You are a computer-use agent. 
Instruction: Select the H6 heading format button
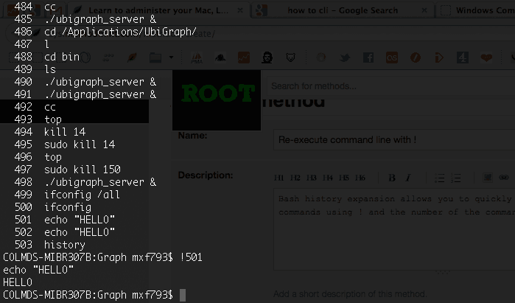[360, 178]
